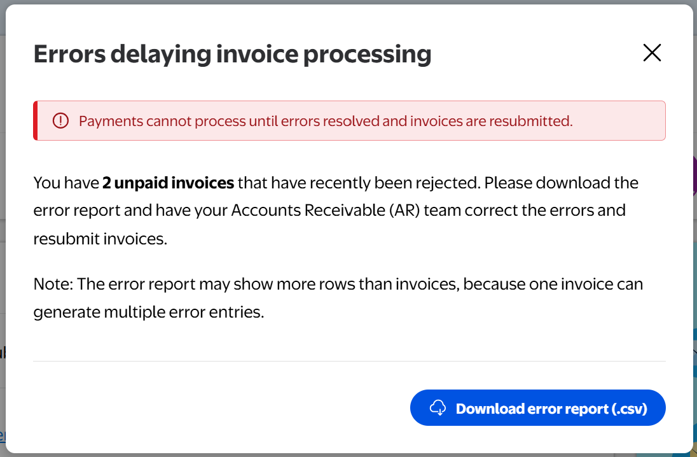The width and height of the screenshot is (697, 457).
Task: Click the purple element behind the dialog's right edge
Action: (x=694, y=175)
